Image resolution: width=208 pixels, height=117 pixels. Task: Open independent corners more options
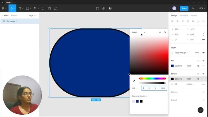click(203, 40)
